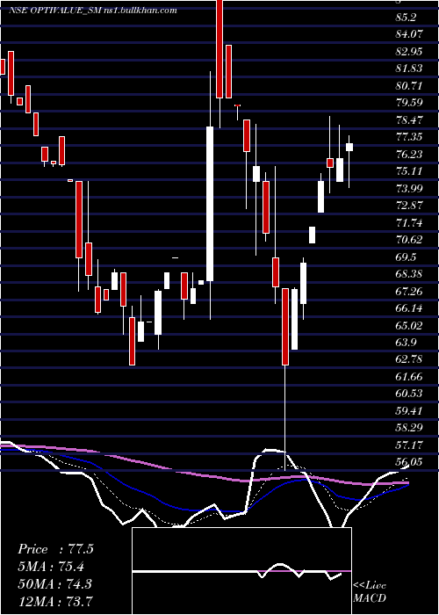Click the 78.47 price label
439x615 pixels.
409,120
